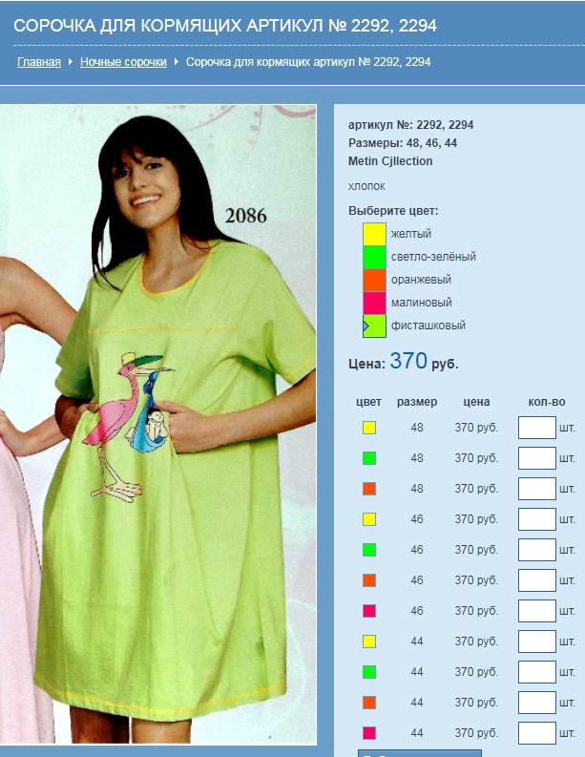Focus quantity field for yellow size 46
585x757 pixels.
537,519
